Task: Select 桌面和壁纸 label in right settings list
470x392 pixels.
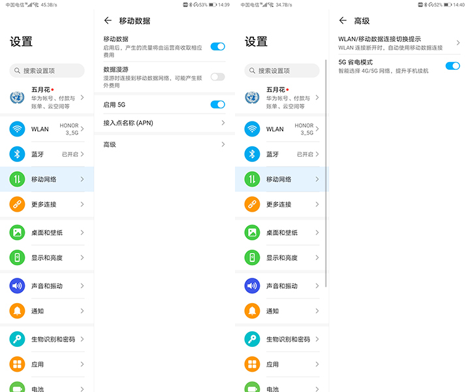Action: (282, 233)
